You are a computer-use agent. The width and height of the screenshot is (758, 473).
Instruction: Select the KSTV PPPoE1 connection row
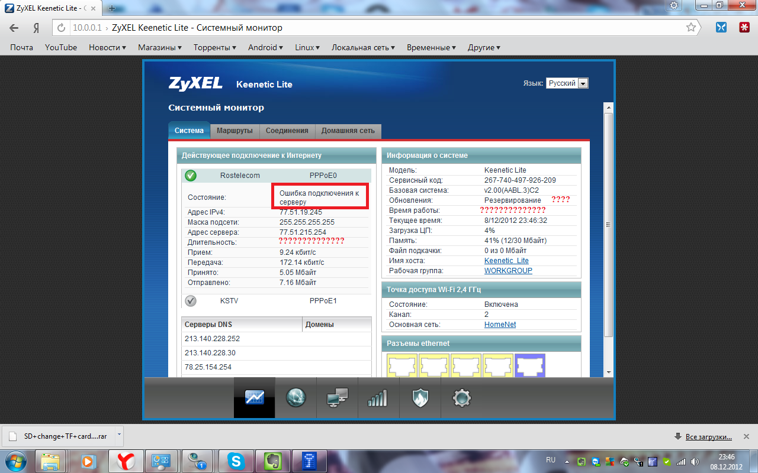(x=277, y=301)
